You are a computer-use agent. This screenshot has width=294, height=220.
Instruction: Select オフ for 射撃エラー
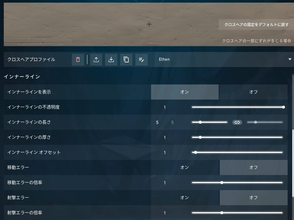[x=253, y=198]
